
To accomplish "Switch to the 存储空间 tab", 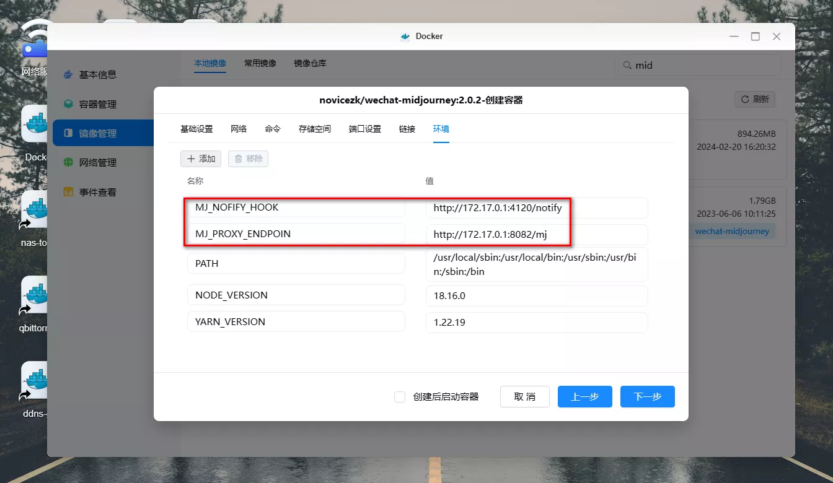I will [315, 129].
